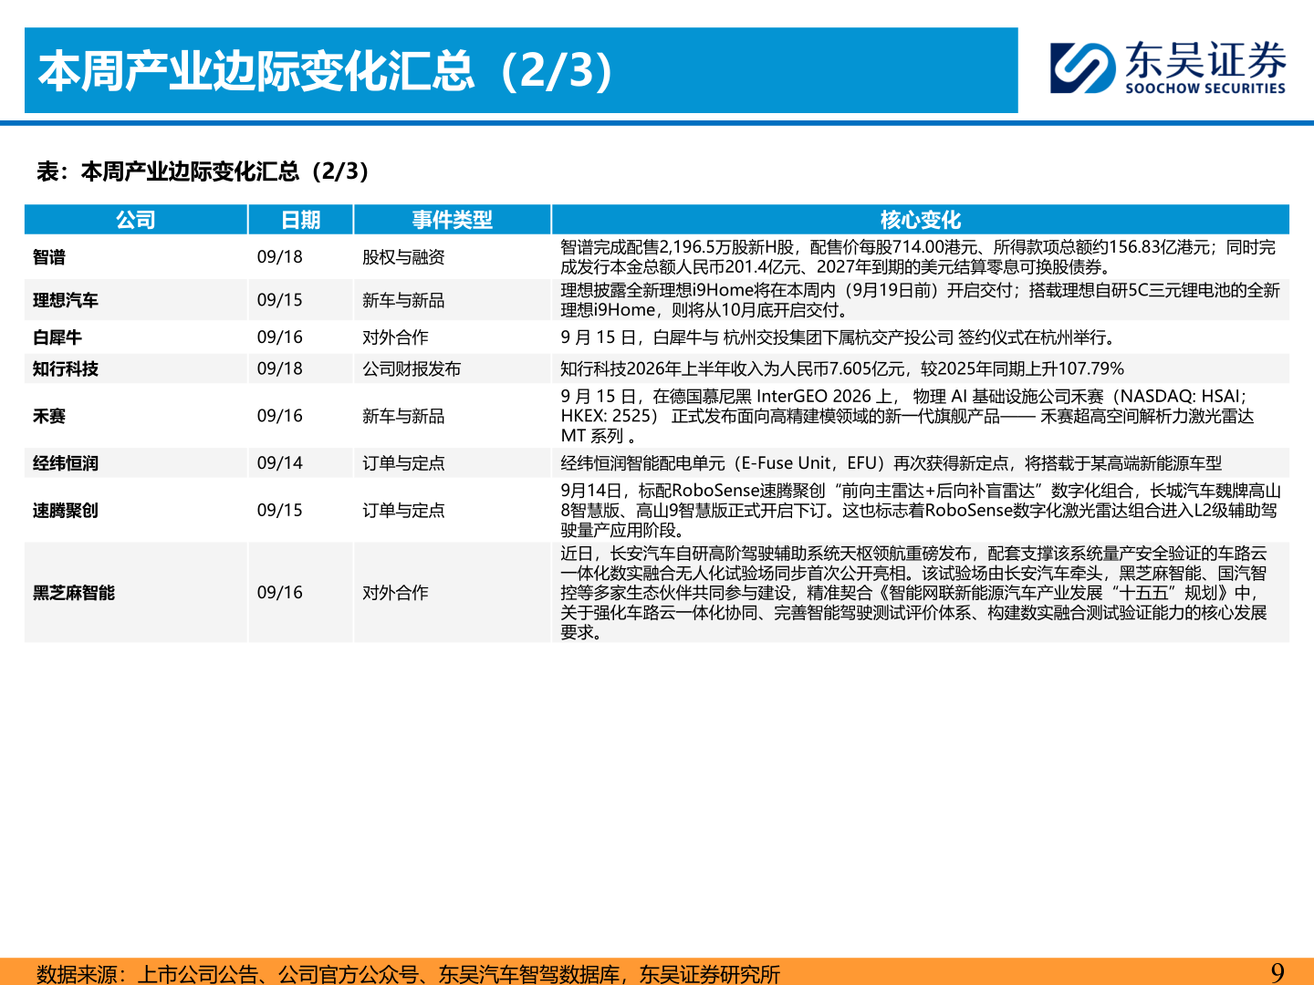Image resolution: width=1314 pixels, height=985 pixels.
Task: Click the 禾赛 InterGEO lidar description
Action: click(x=907, y=416)
